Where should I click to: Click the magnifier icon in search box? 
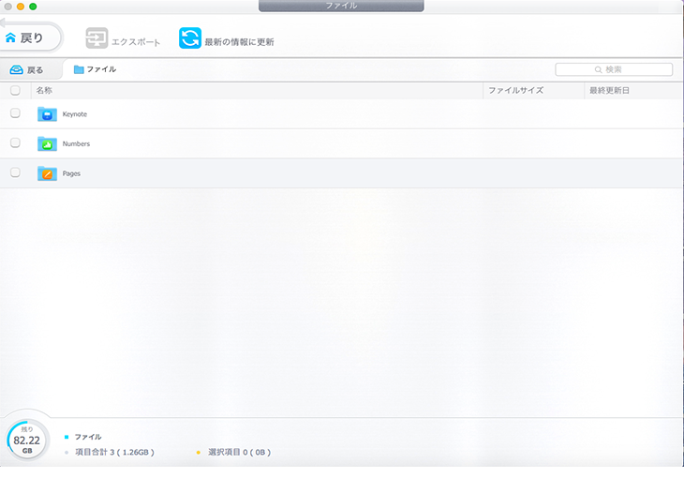tap(598, 70)
